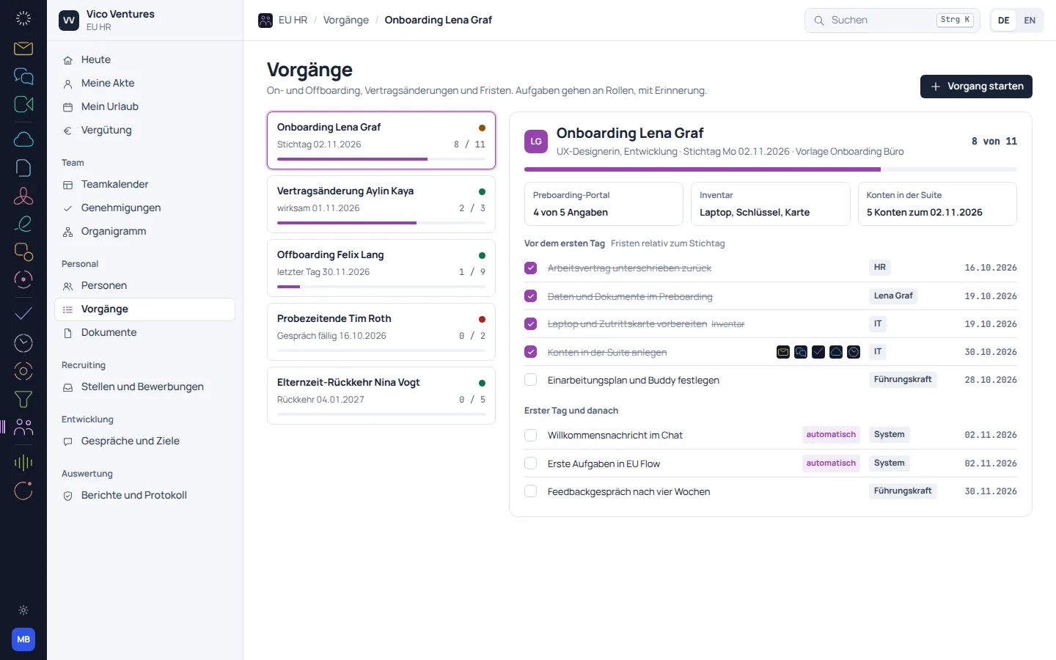Viewport: 1056px width, 660px height.
Task: Select the 'Offboarding Felix Lang' card
Action: tap(381, 268)
